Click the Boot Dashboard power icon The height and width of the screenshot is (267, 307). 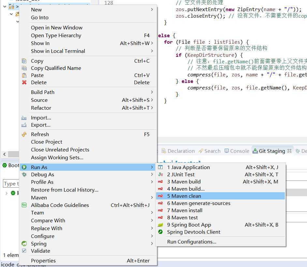click(x=5, y=165)
